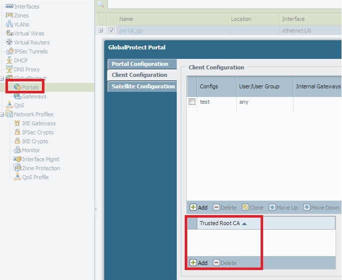Viewport: 342px width, 280px height.
Task: Click the search magnifier icon
Action: 100,4
